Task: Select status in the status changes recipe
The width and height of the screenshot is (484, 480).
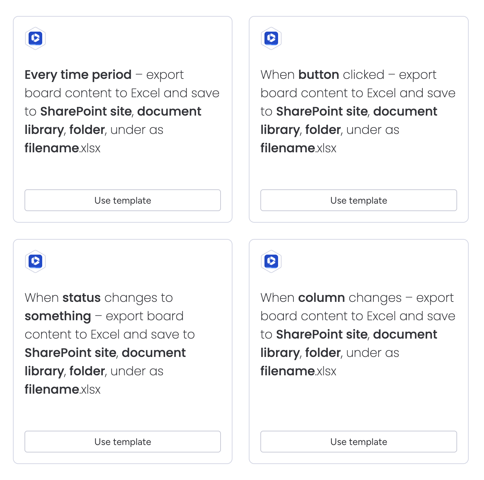Action: (x=81, y=298)
